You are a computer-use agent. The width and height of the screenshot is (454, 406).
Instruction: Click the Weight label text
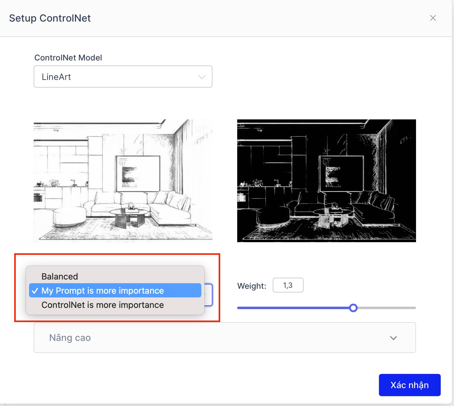click(x=251, y=286)
